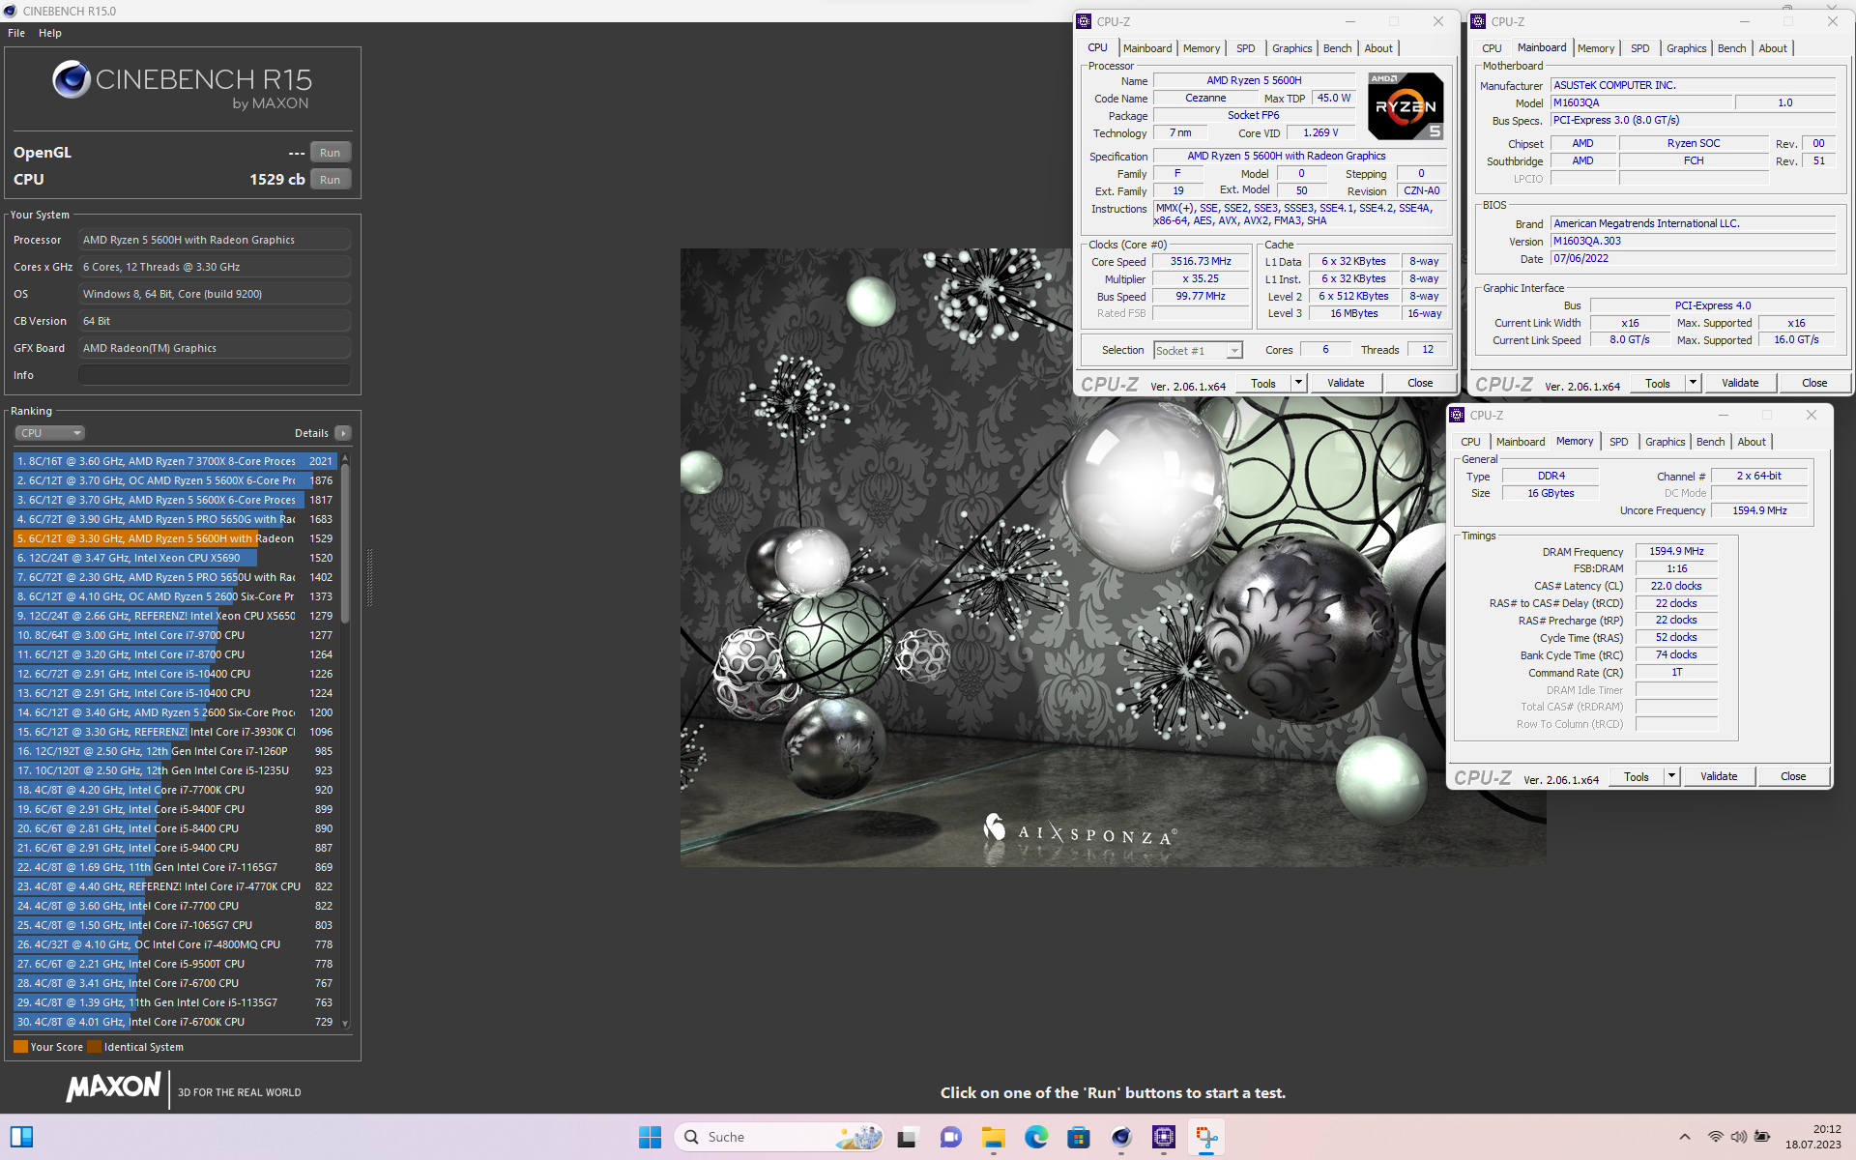Open About tab in CPU-Z Mainboard window
This screenshot has width=1856, height=1160.
[1773, 48]
